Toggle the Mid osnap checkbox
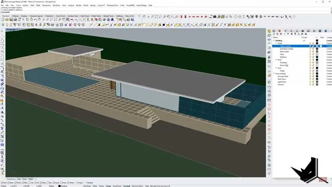The height and width of the screenshot is (187, 332). tap(23, 183)
